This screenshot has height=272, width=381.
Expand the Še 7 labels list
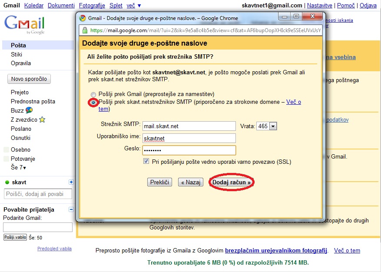click(x=19, y=167)
